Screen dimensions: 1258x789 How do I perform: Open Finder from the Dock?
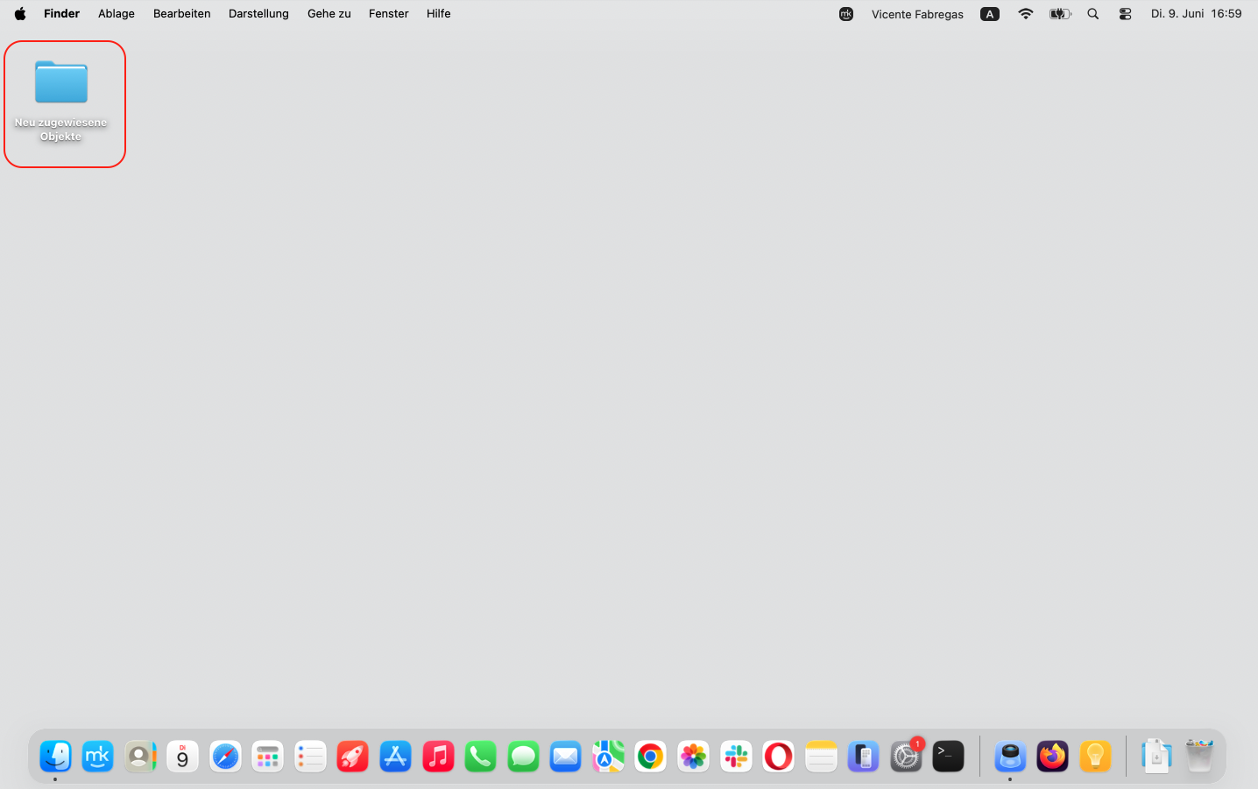pyautogui.click(x=55, y=756)
